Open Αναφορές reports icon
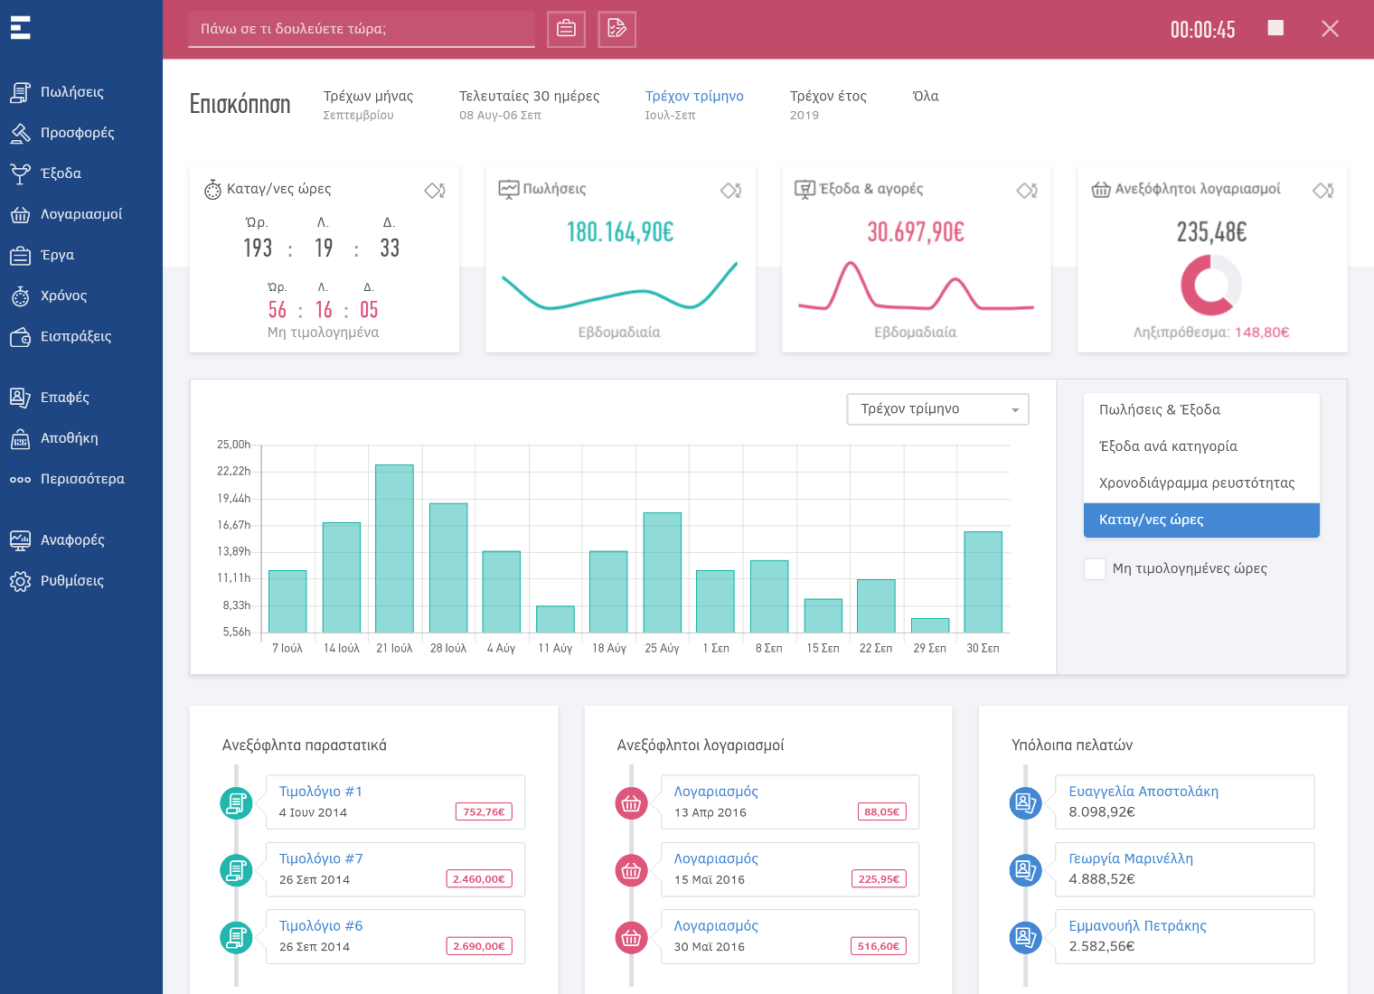 coord(20,540)
